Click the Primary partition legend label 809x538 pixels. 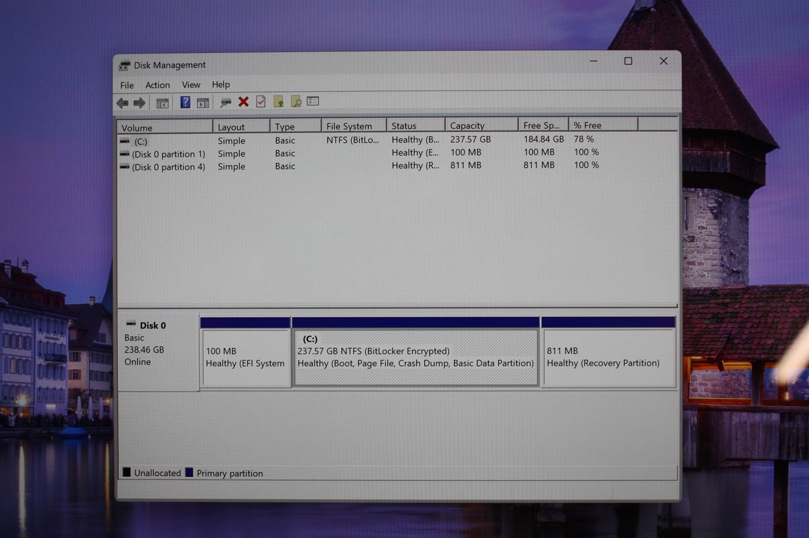[230, 473]
